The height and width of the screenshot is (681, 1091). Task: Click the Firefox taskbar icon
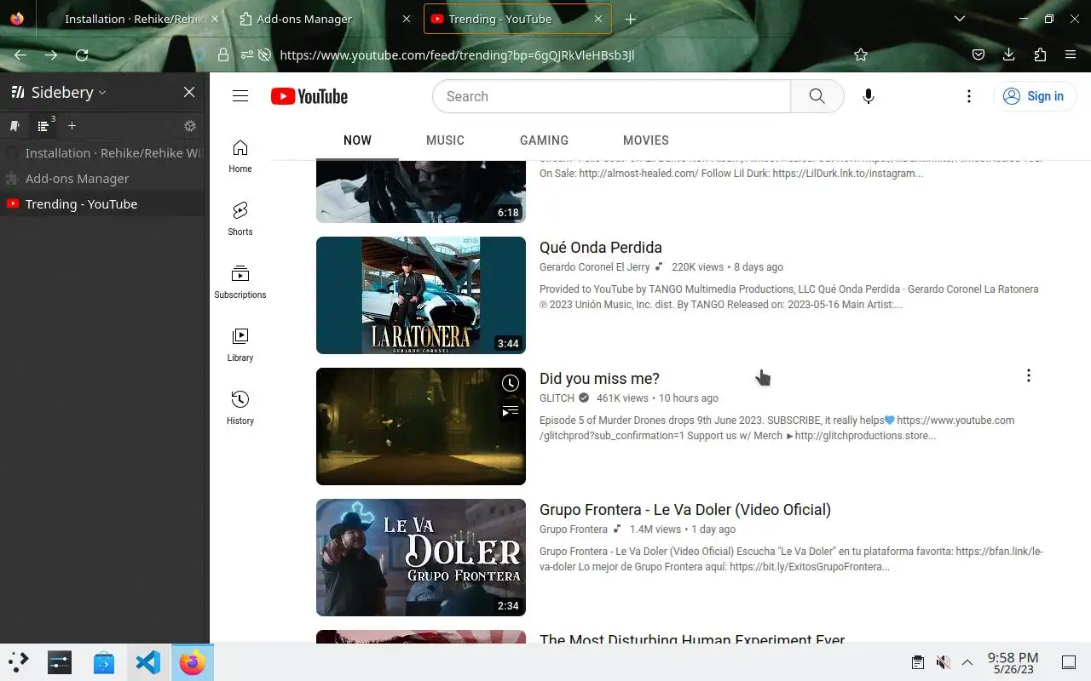[x=193, y=661]
